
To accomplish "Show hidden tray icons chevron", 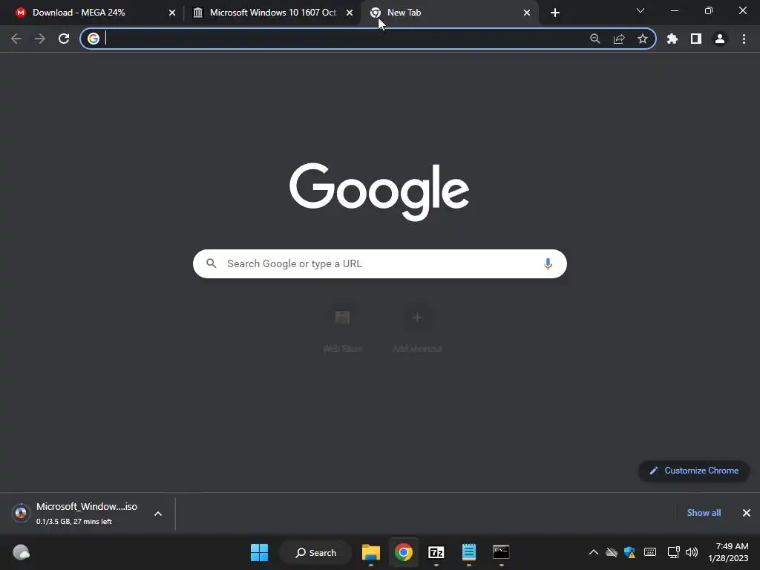I will pos(593,552).
